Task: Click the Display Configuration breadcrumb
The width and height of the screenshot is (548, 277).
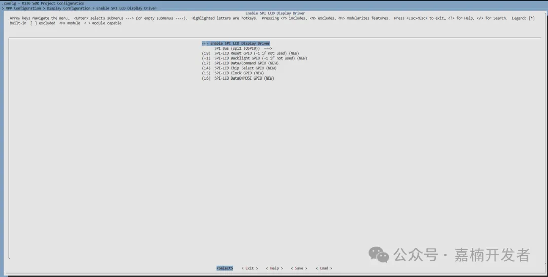Action: (x=68, y=8)
